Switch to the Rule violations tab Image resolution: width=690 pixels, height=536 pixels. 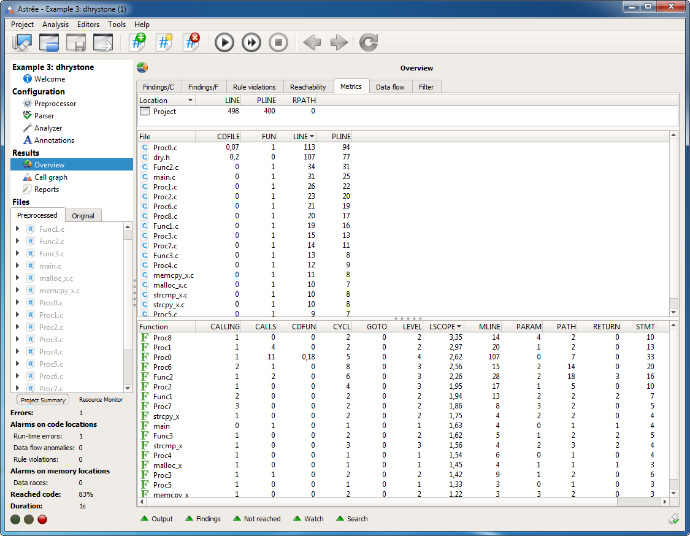click(x=255, y=86)
